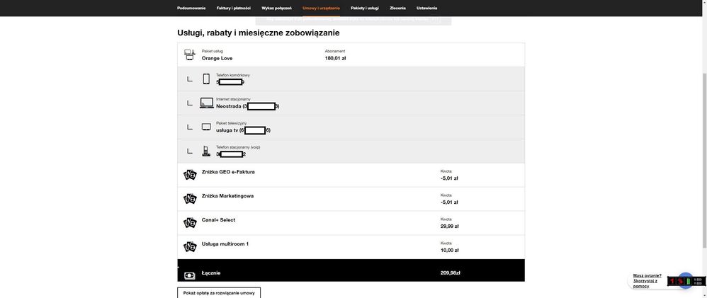Click the VoIP landline phone icon
The width and height of the screenshot is (707, 298).
206,151
